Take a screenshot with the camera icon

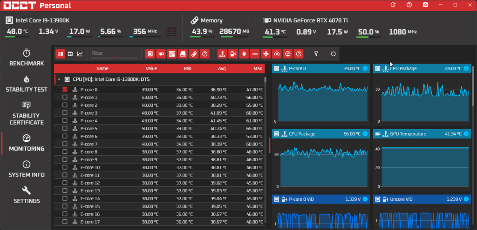[426, 5]
